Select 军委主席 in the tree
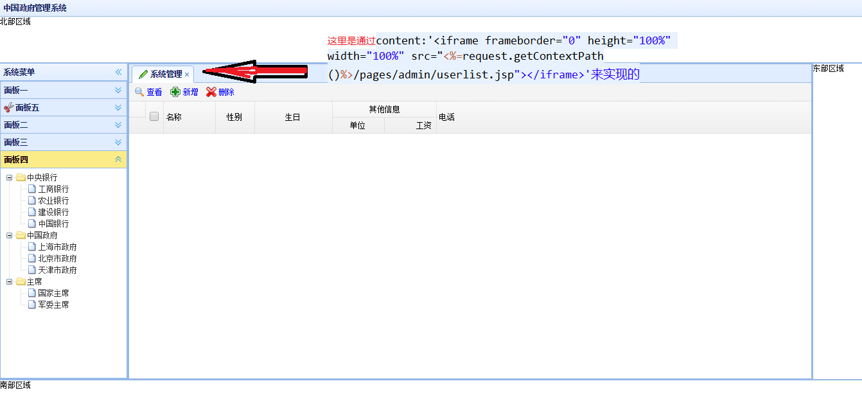The height and width of the screenshot is (408, 862). [53, 305]
